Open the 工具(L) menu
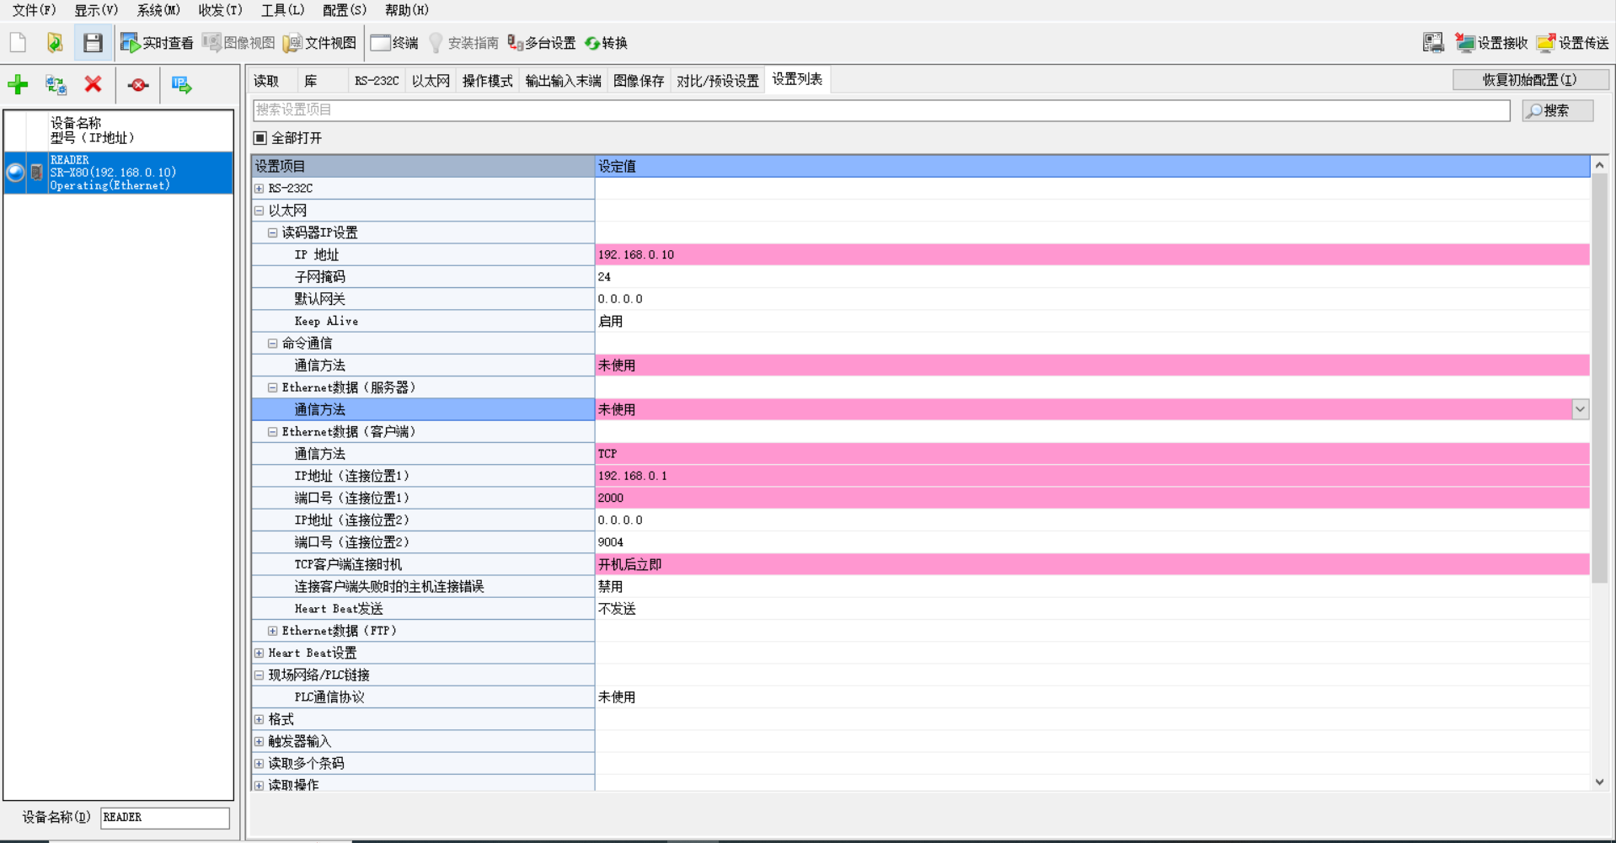 [x=282, y=10]
